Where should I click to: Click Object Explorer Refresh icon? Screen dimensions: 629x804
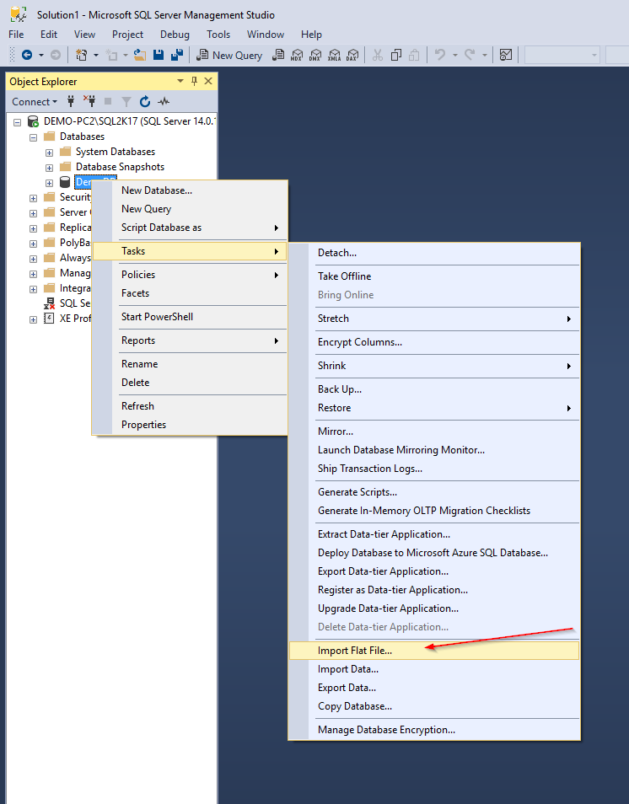point(145,101)
